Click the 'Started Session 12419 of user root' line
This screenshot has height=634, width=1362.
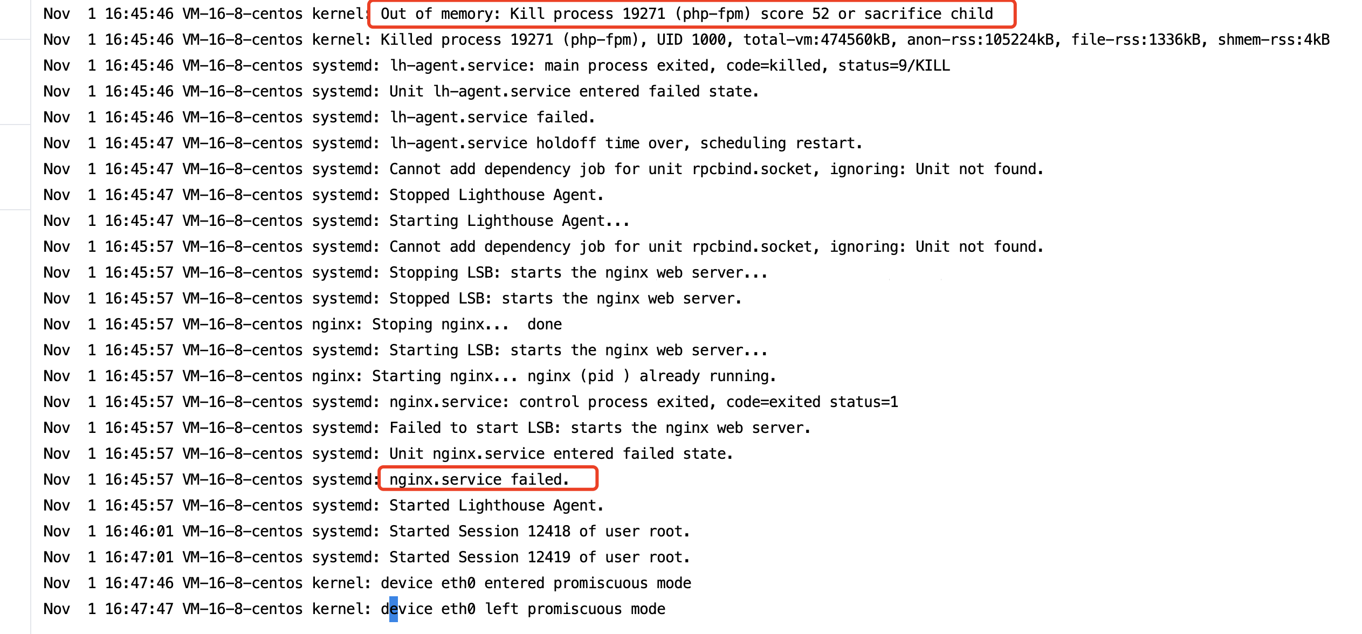pyautogui.click(x=367, y=557)
